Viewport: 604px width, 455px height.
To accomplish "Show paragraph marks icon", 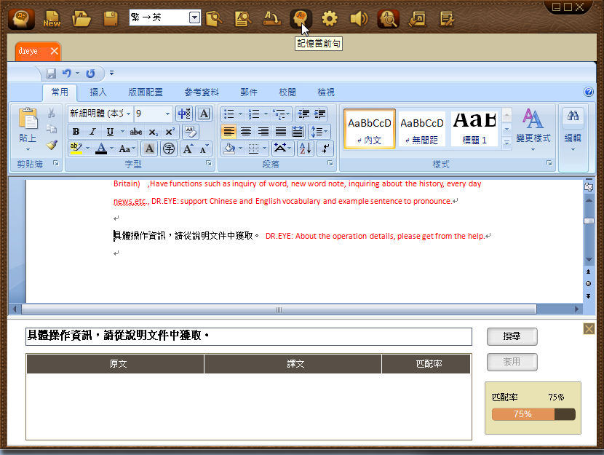I will pos(325,149).
